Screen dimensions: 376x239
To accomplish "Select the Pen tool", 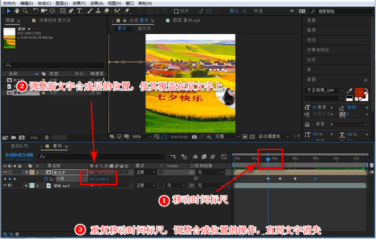I will tap(71, 11).
